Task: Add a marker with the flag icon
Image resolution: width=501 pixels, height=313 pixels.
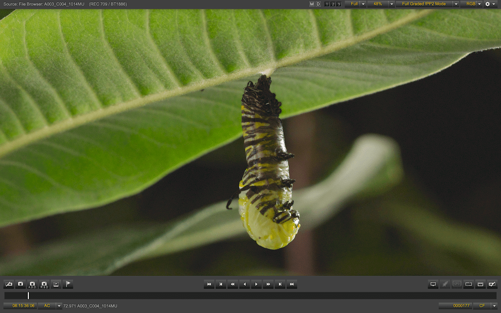Action: pyautogui.click(x=68, y=284)
